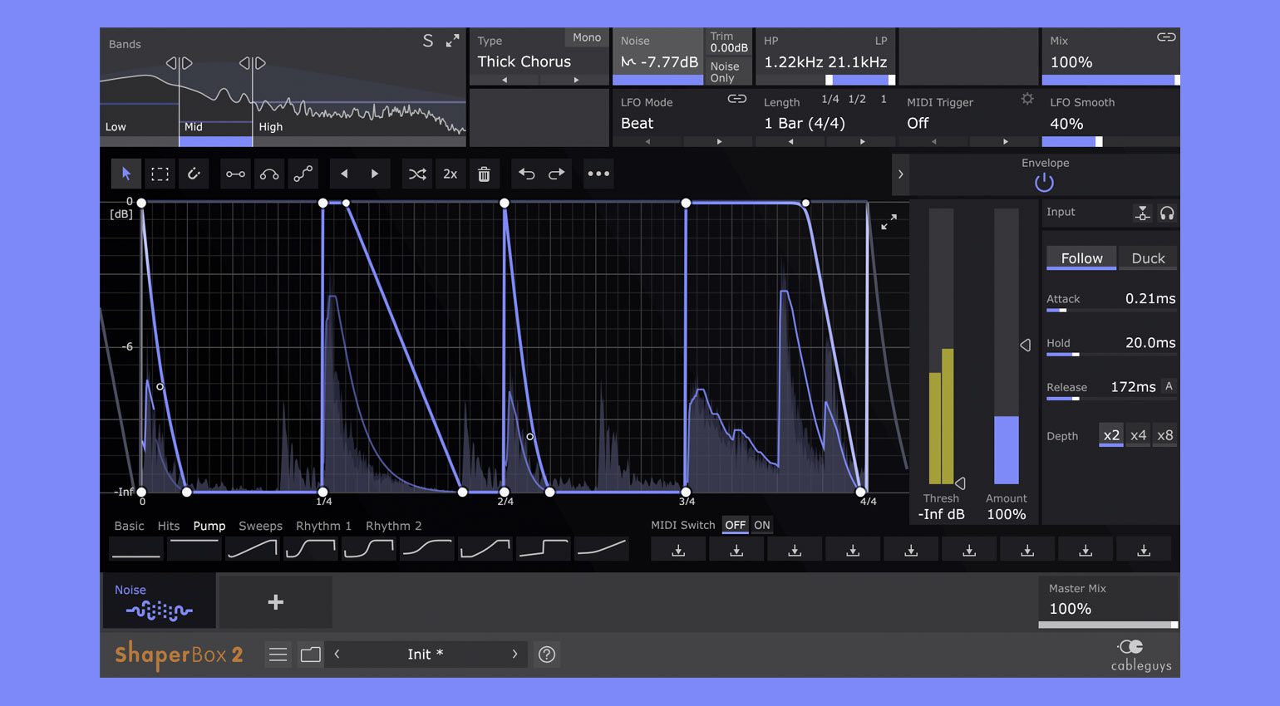Open the main hamburger menu
This screenshot has height=706, width=1280.
pos(278,655)
